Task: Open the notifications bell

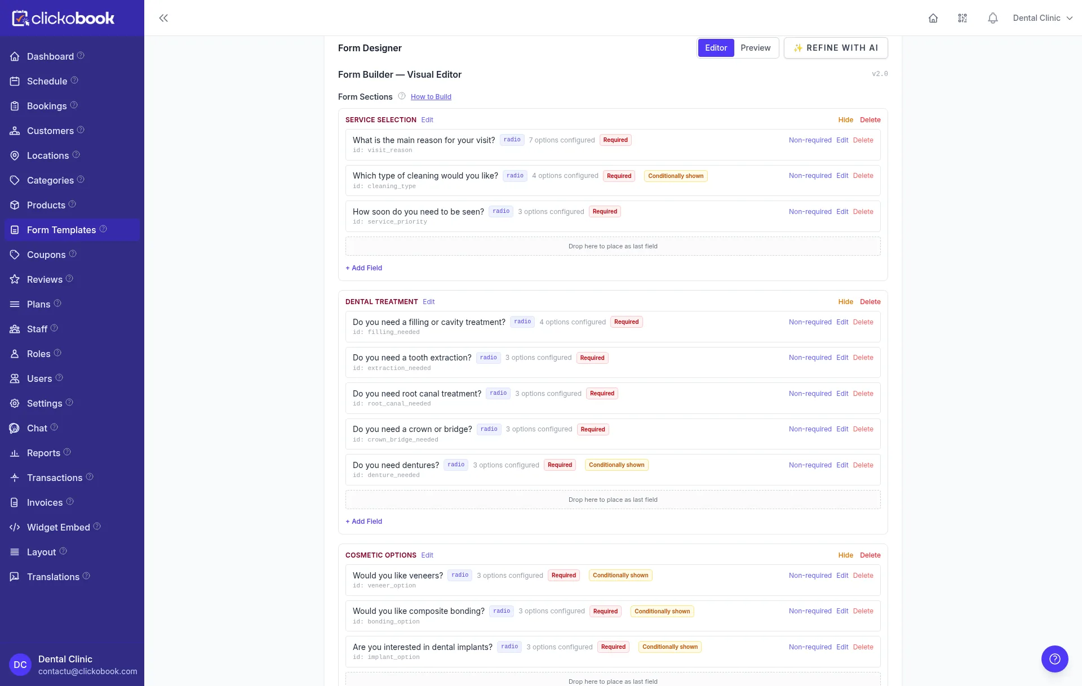Action: 993,18
